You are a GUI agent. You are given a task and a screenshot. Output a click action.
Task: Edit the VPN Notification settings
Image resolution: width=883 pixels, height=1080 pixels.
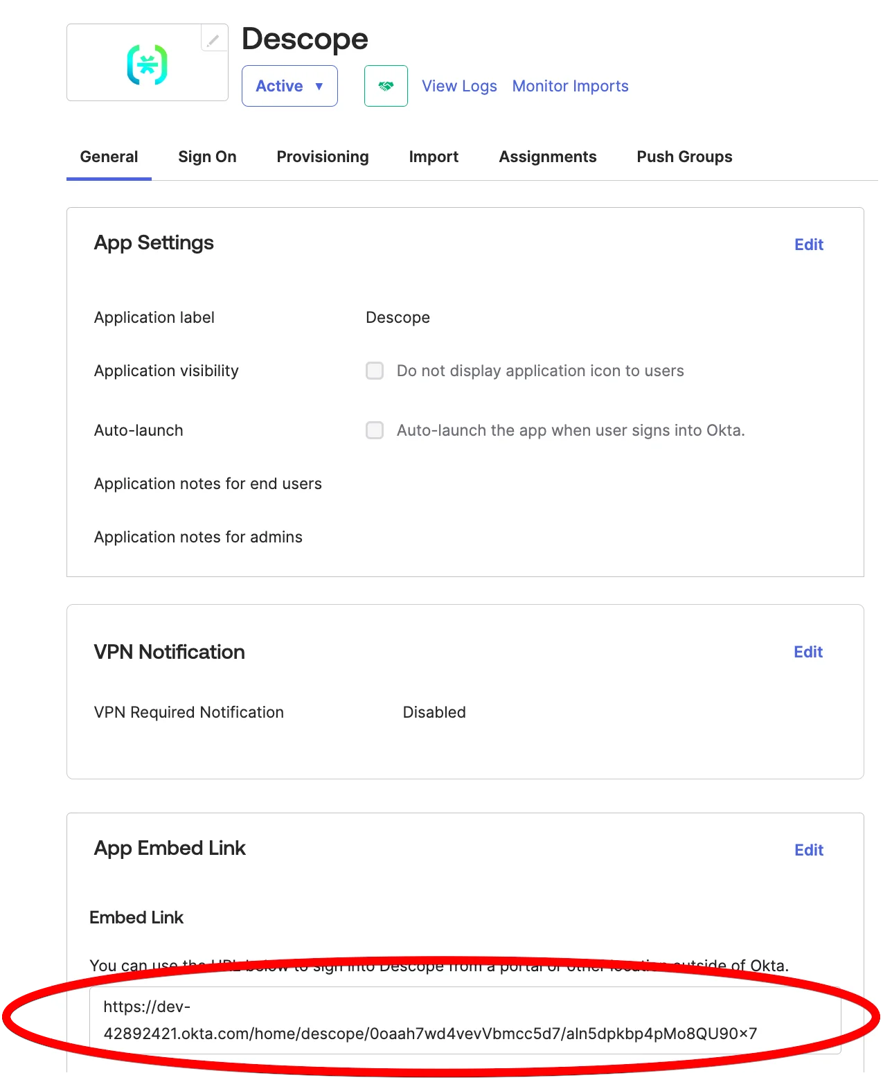pyautogui.click(x=808, y=651)
